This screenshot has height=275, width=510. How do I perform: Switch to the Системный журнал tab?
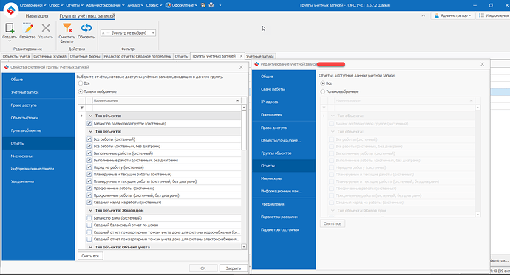(x=50, y=56)
